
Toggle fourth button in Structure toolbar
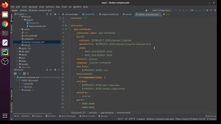28,73
